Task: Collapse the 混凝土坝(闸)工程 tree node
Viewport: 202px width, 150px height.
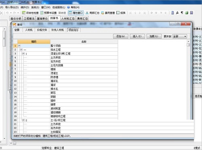Action: 23,54
